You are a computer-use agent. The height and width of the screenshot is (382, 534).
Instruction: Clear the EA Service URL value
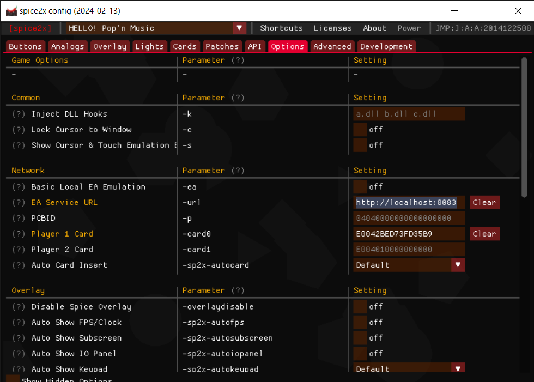484,202
